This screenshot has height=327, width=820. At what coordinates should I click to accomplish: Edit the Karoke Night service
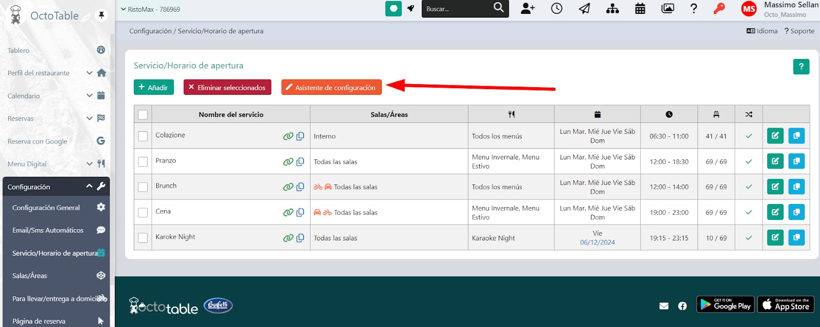point(775,237)
